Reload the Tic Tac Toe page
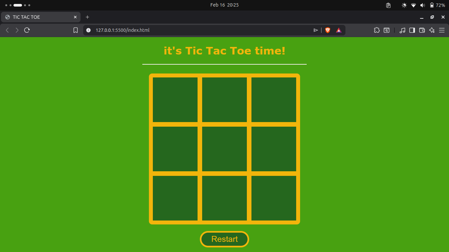This screenshot has width=449, height=252. (x=27, y=30)
